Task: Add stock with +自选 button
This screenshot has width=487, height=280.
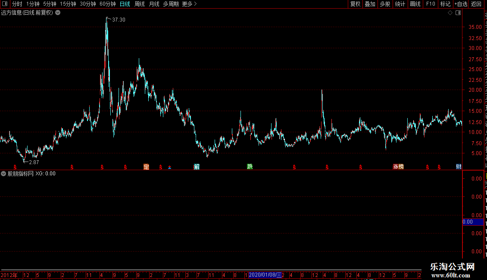Action: tap(461, 4)
